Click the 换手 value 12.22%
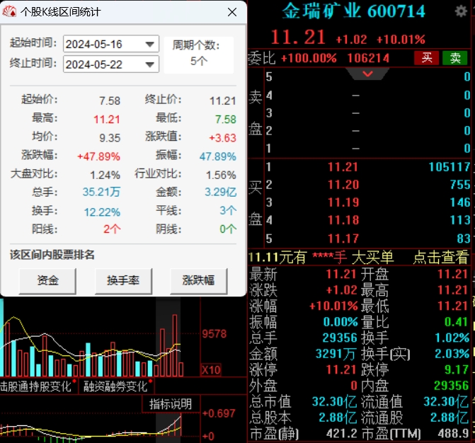The image size is (475, 443). pos(102,212)
